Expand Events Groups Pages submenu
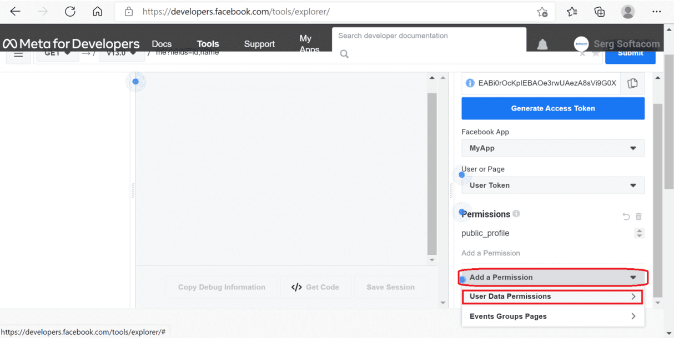Screen dimensions: 679x347 coord(553,316)
